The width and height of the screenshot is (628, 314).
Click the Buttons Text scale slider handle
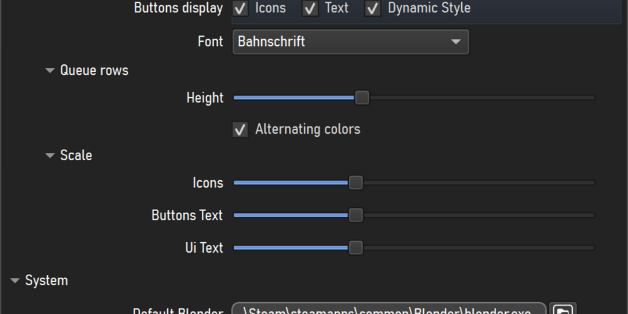[x=356, y=215]
